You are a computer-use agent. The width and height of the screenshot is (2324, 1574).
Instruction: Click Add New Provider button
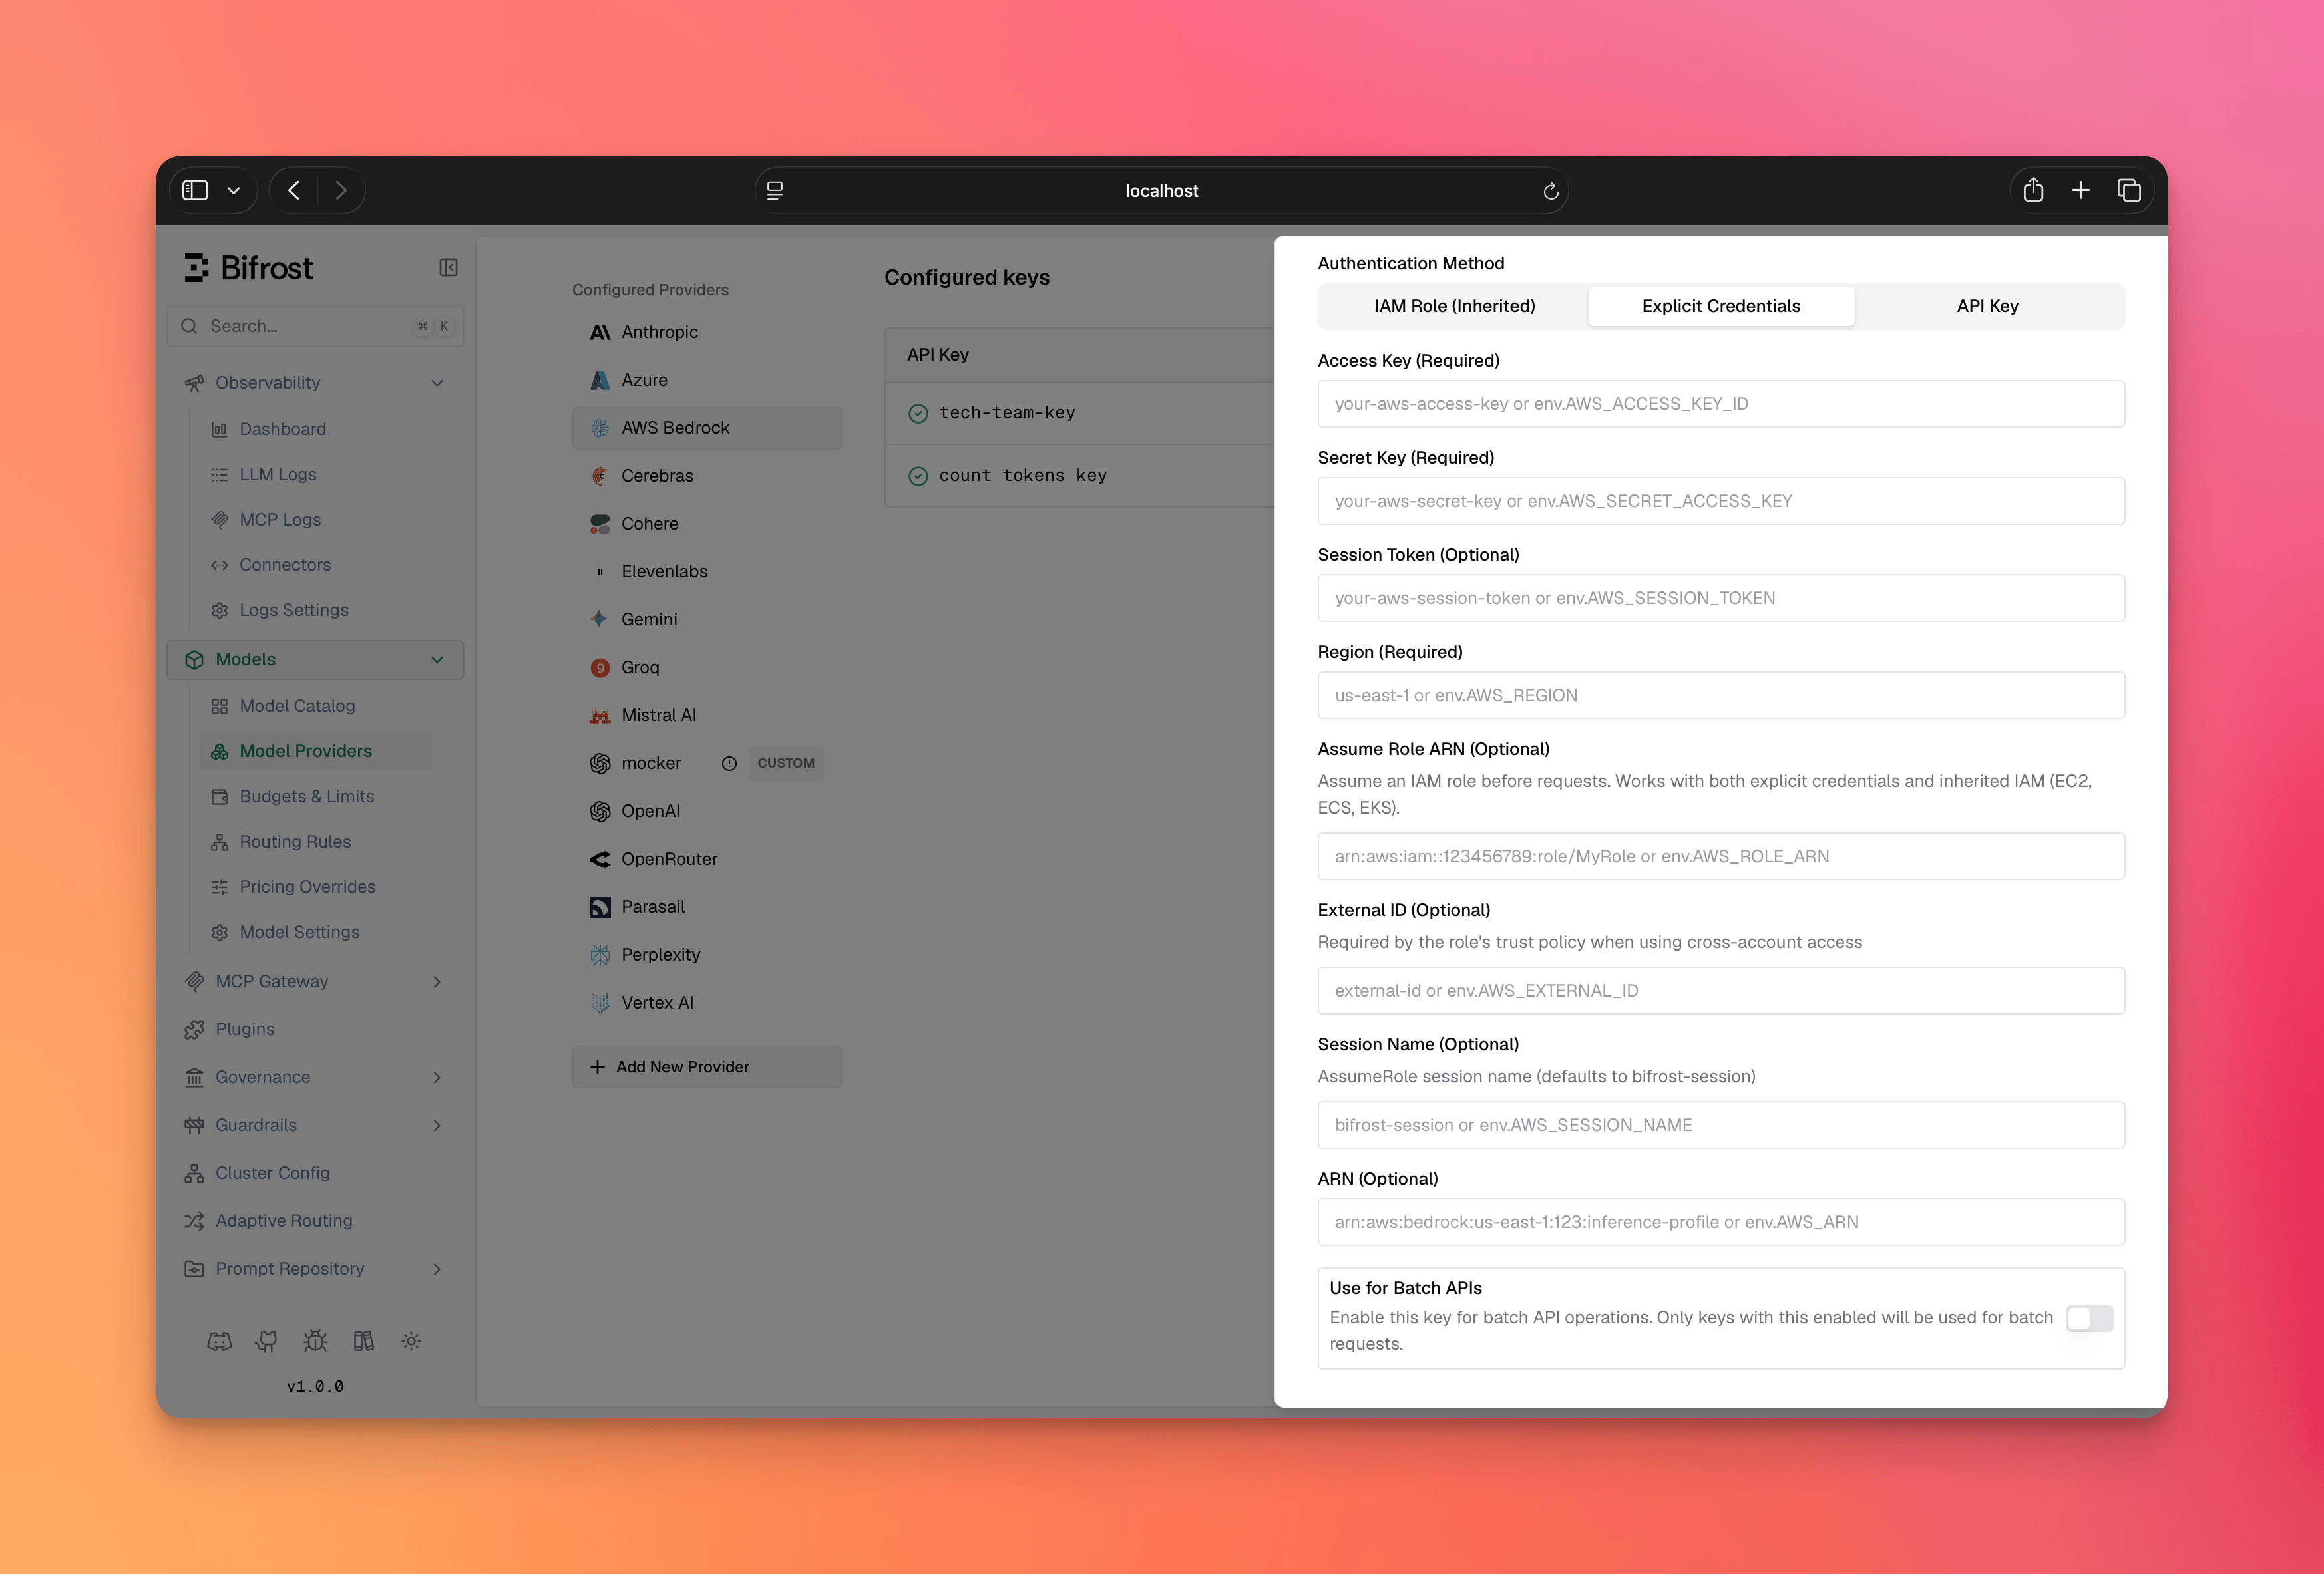(x=706, y=1067)
